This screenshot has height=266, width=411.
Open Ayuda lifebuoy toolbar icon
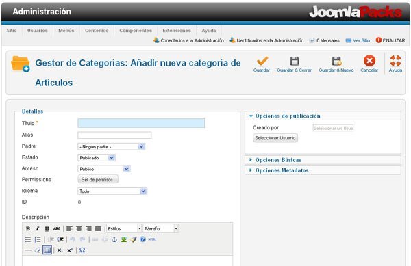[395, 61]
